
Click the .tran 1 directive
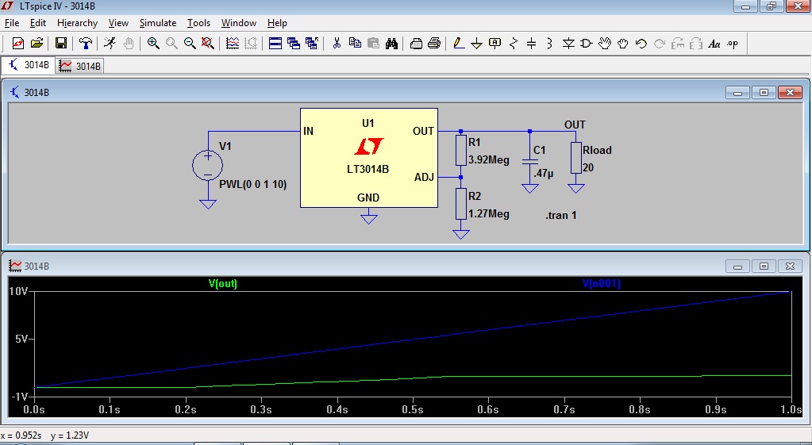[x=561, y=215]
